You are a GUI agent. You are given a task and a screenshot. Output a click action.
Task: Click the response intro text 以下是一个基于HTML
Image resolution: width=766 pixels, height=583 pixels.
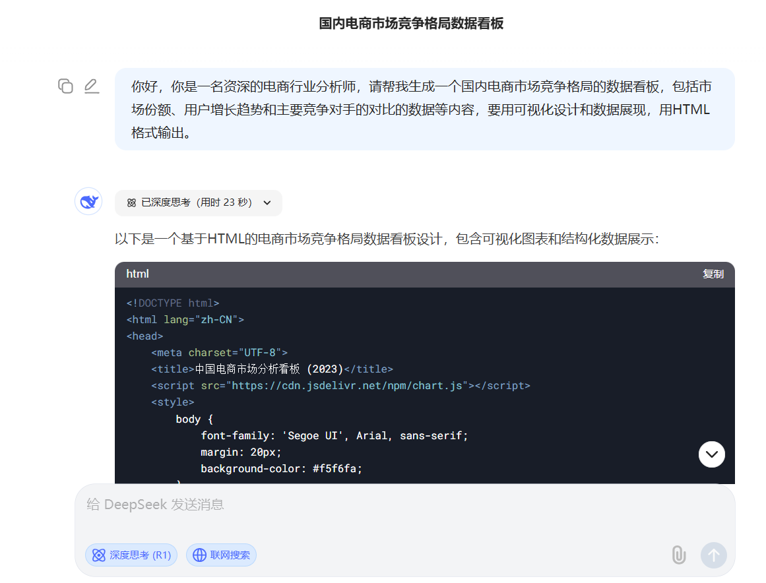[387, 239]
